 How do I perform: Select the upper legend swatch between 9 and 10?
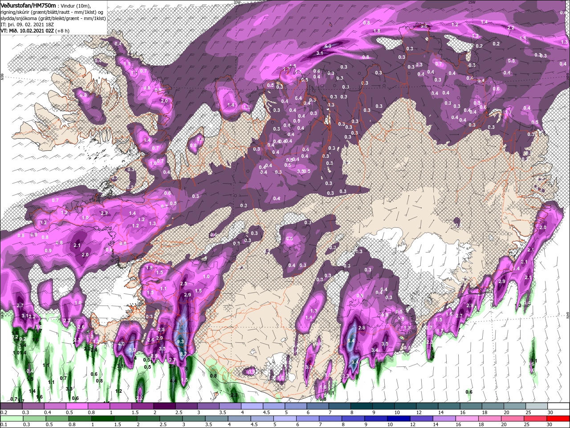[x=384, y=406]
